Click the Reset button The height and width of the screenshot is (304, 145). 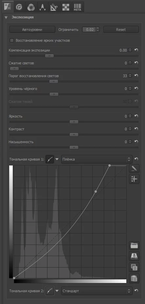[x=121, y=30]
